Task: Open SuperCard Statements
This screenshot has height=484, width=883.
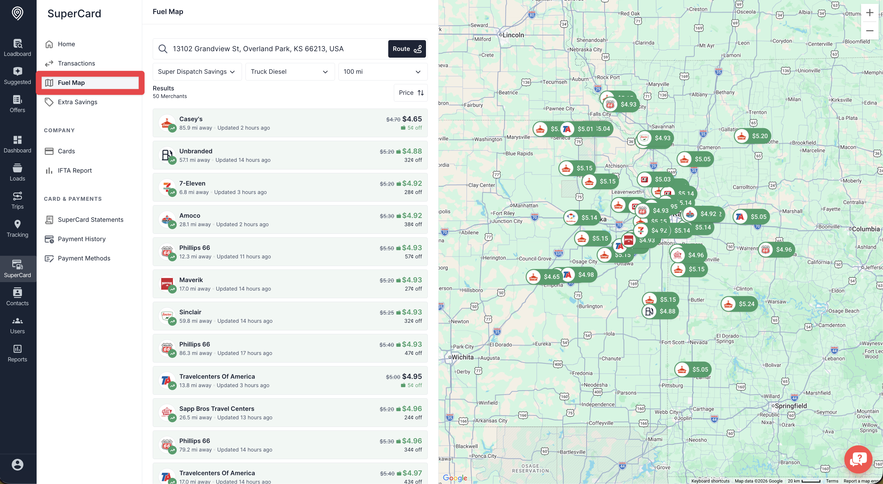Action: click(90, 220)
